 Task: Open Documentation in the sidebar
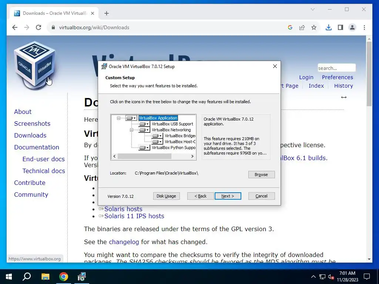pos(37,147)
